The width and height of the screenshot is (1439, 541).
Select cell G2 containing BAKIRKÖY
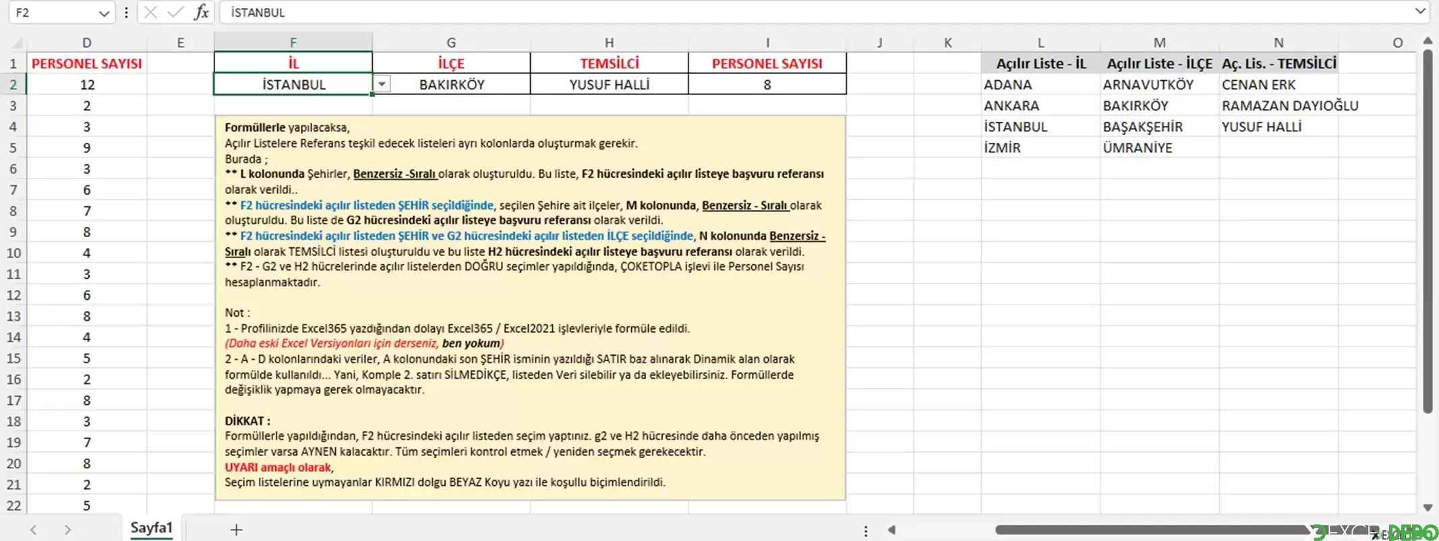click(451, 84)
